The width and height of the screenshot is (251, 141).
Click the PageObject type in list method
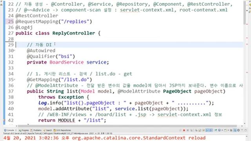click(177, 91)
